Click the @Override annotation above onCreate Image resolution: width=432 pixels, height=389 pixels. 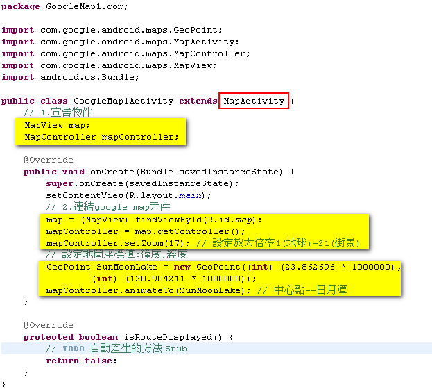click(49, 160)
